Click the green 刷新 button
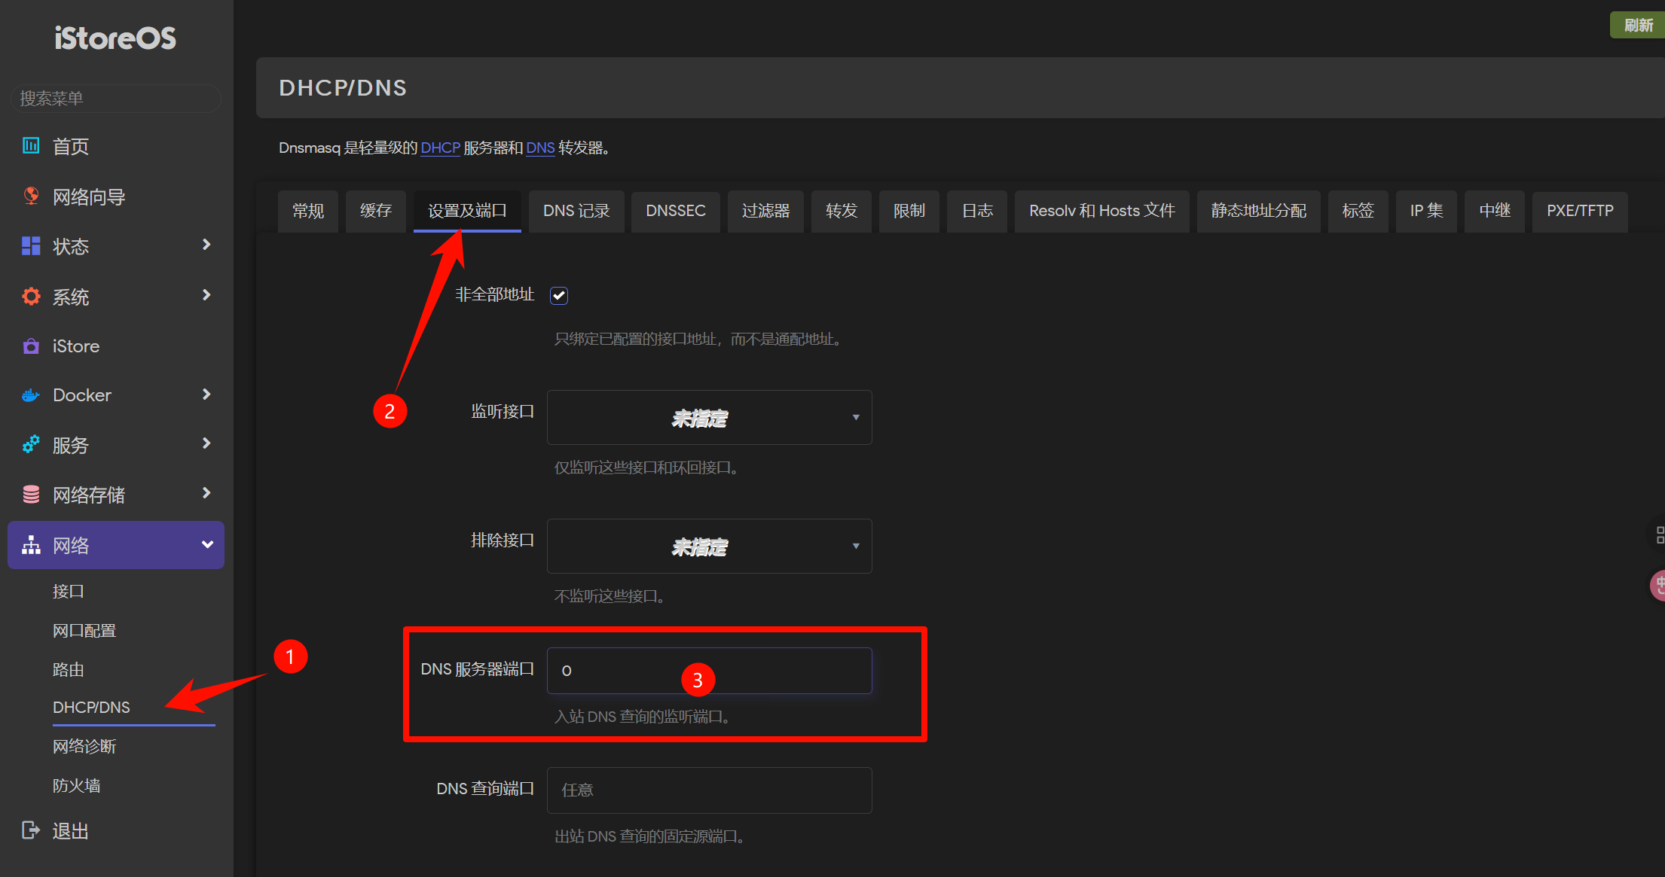 [1638, 25]
